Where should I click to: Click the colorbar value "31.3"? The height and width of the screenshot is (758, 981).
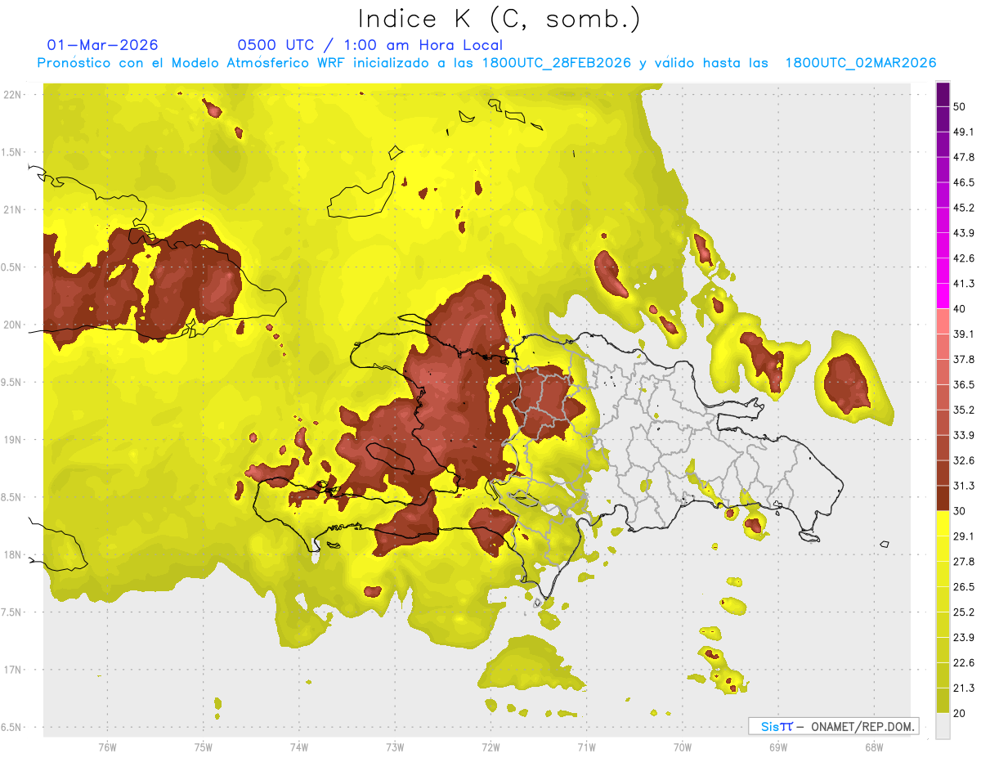[964, 486]
